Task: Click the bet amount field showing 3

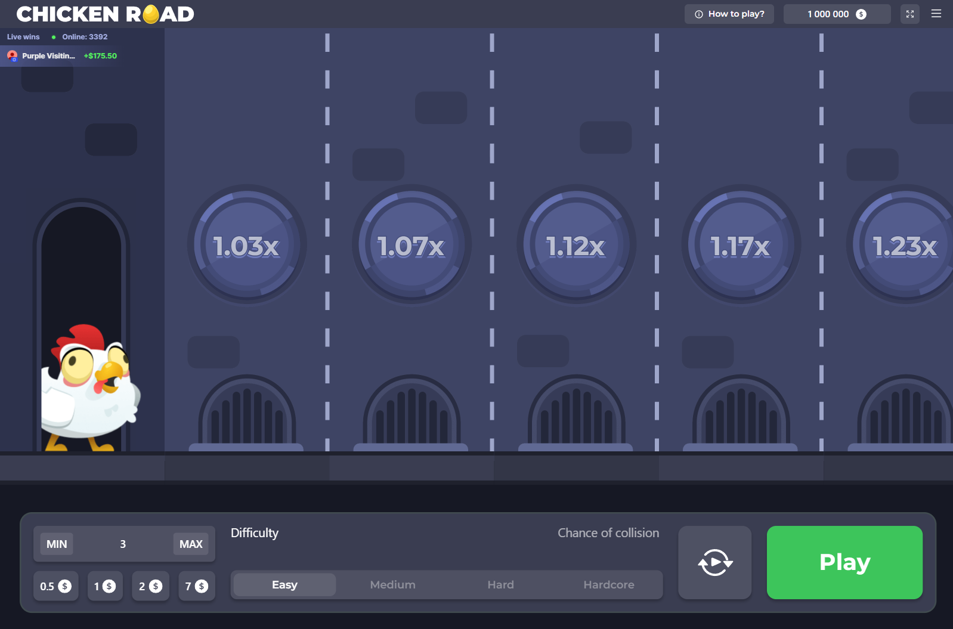Action: (123, 544)
